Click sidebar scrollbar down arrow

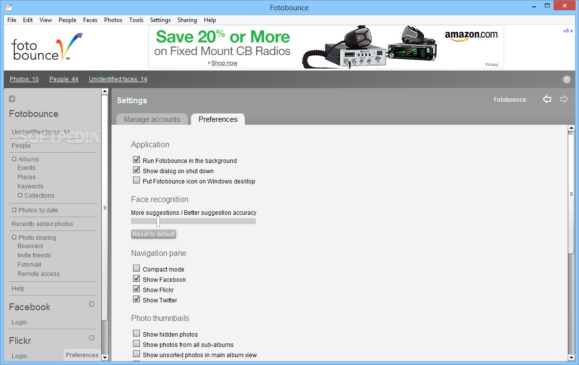pyautogui.click(x=105, y=358)
